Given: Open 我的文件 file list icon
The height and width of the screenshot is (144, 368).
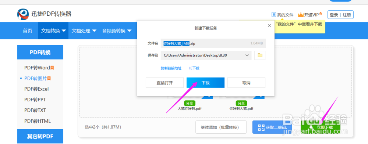Looking at the screenshot, I should click(x=273, y=15).
